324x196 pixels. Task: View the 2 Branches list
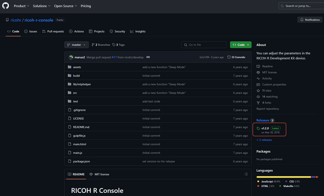(x=101, y=45)
